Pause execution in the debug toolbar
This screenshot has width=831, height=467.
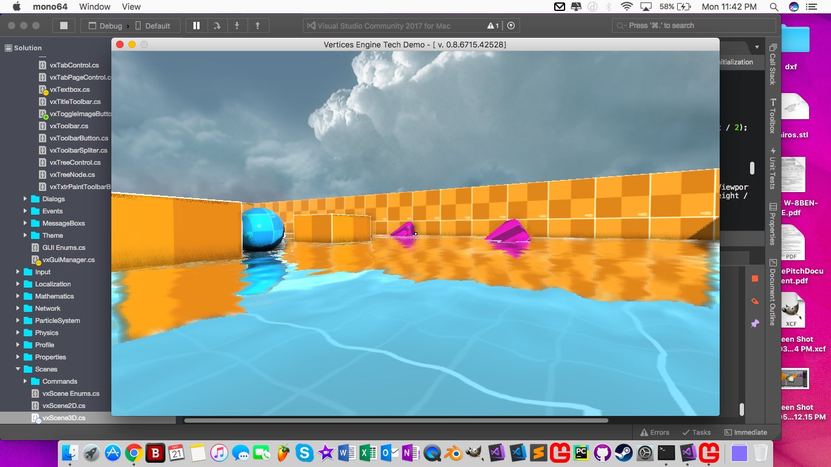196,26
